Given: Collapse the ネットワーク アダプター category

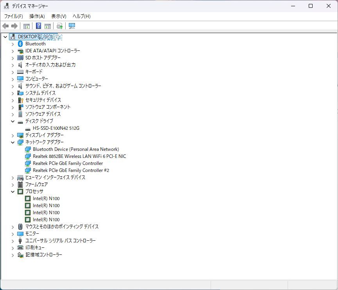Looking at the screenshot, I should (13, 142).
